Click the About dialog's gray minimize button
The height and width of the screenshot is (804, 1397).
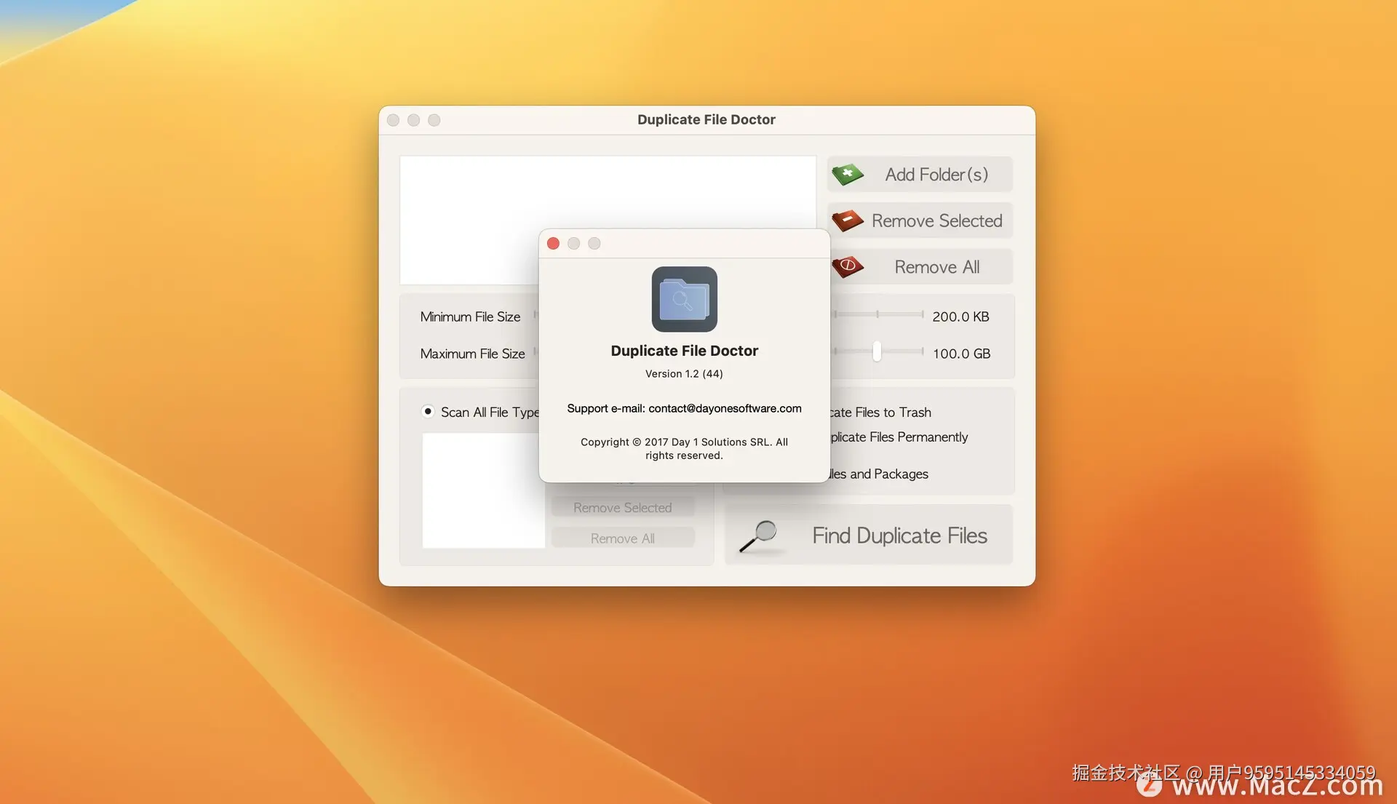tap(573, 244)
